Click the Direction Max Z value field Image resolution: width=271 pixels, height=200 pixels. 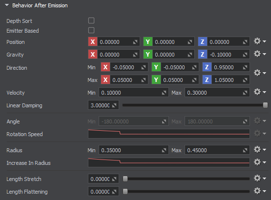click(230, 80)
